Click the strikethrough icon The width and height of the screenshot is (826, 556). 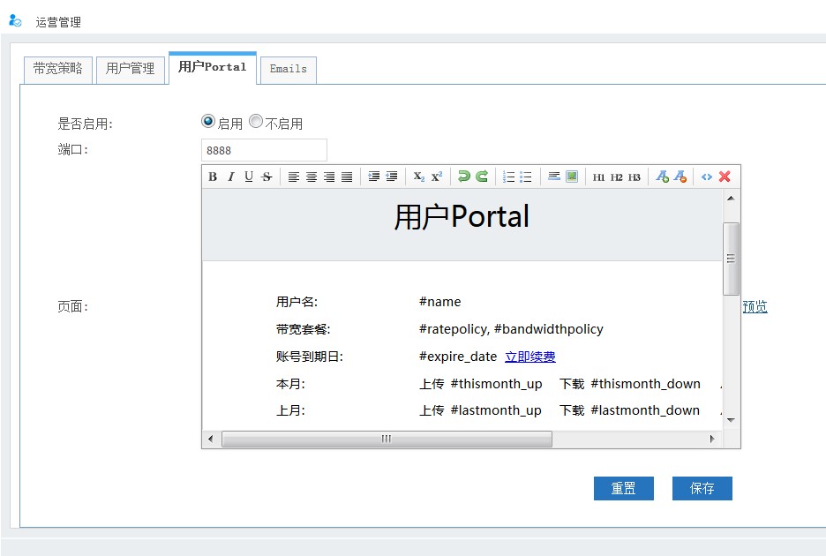pyautogui.click(x=267, y=177)
